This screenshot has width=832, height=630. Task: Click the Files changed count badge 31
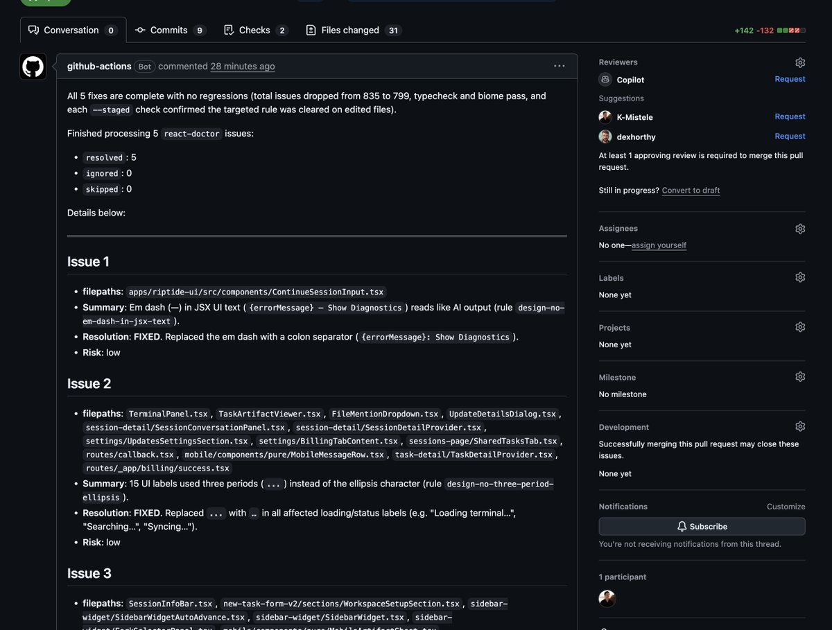[x=393, y=30]
